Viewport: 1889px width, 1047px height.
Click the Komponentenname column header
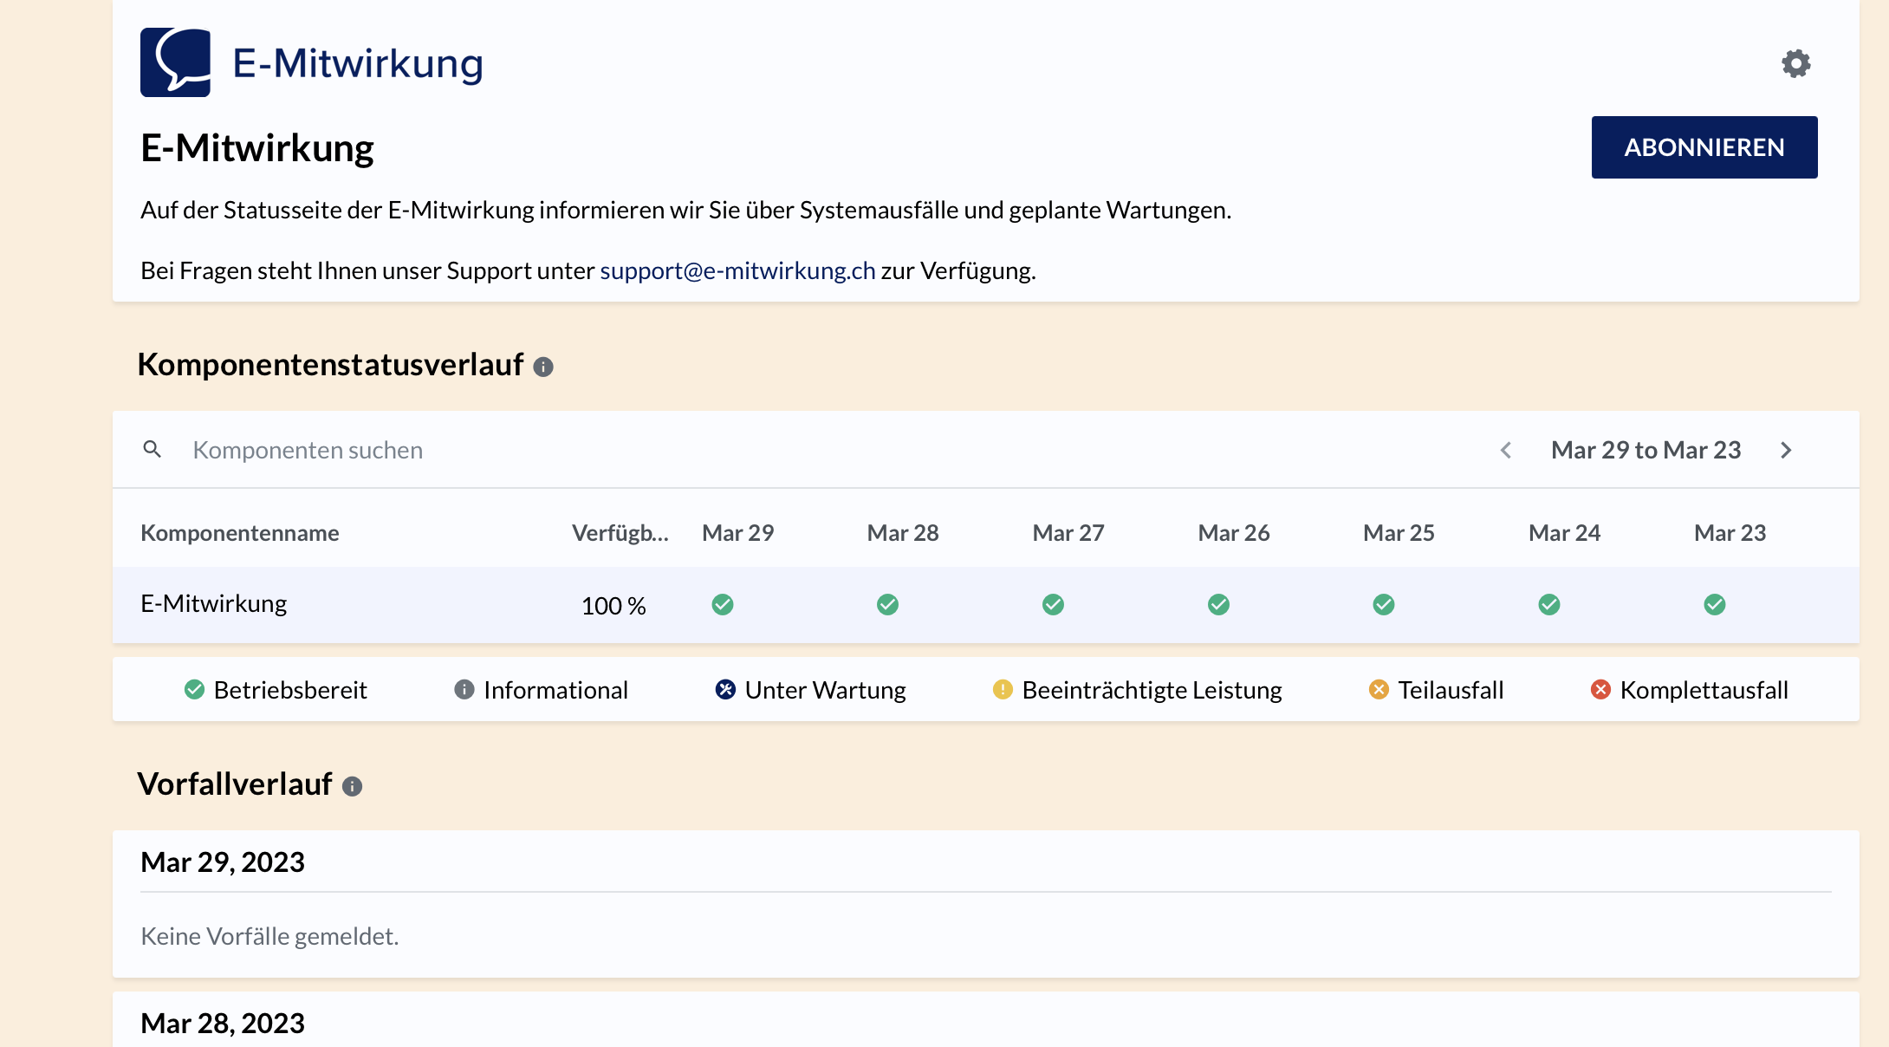[239, 532]
